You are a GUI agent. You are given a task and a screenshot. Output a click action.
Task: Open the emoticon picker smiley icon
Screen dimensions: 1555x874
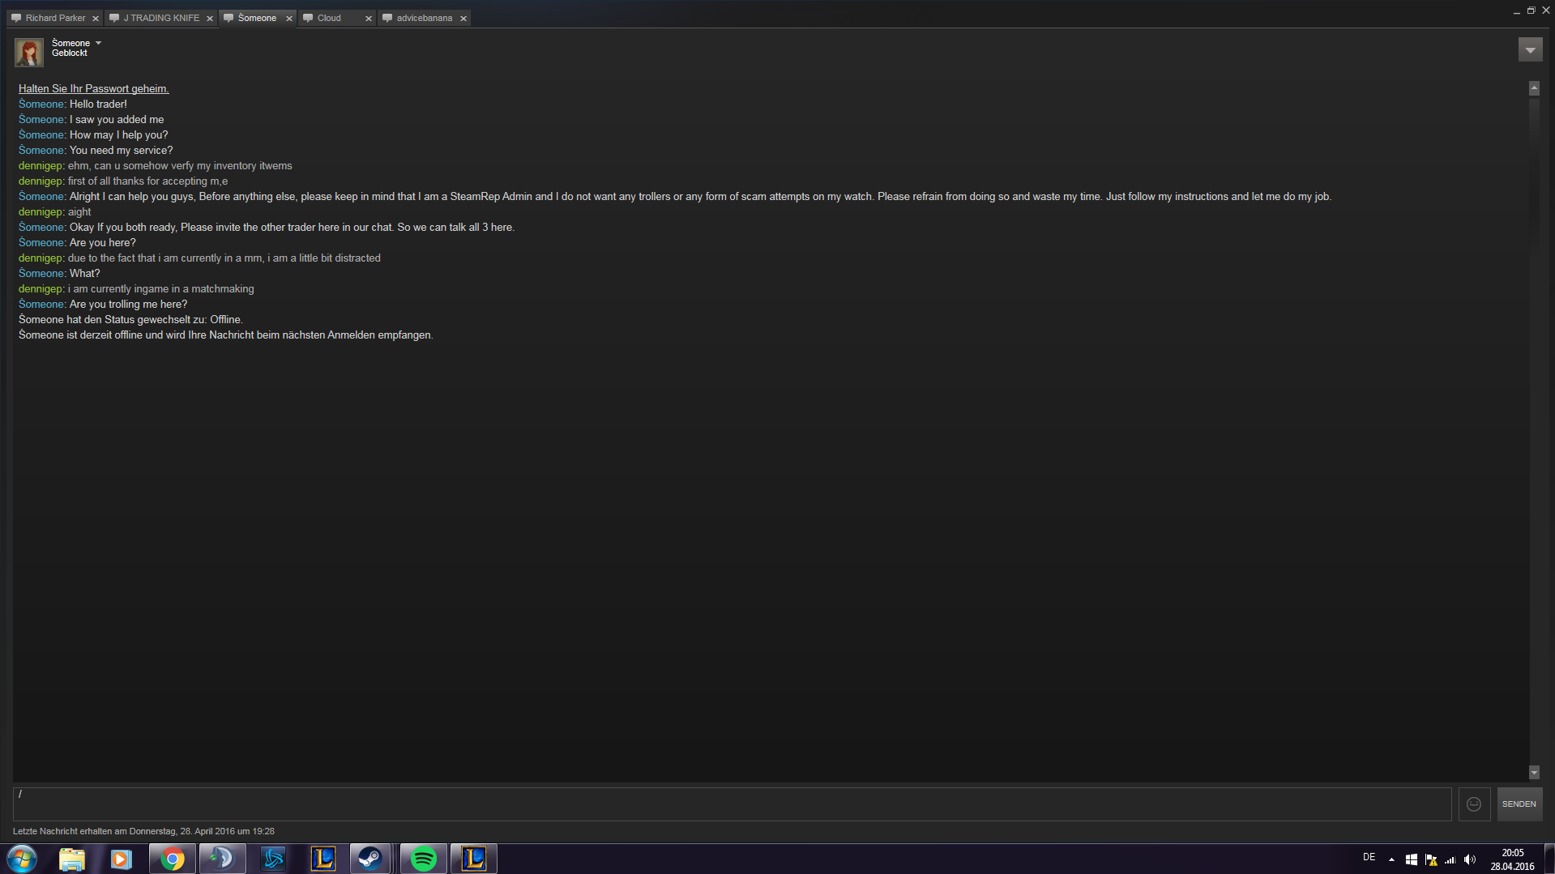click(x=1474, y=804)
